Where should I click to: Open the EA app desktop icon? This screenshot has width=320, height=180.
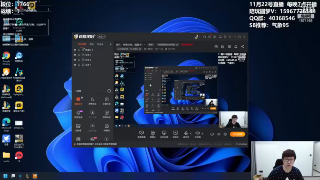(x=19, y=157)
